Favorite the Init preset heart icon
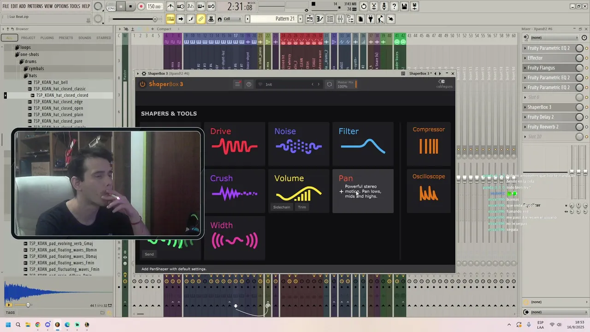 click(260, 84)
